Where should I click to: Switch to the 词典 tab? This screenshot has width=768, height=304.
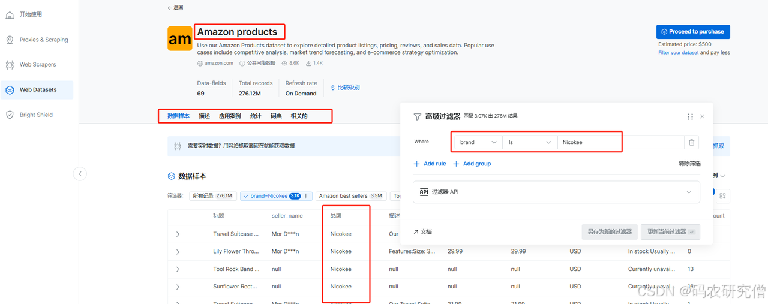pyautogui.click(x=276, y=116)
